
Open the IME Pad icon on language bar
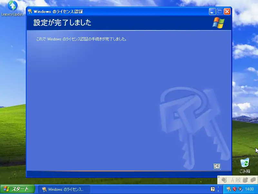click(x=245, y=180)
